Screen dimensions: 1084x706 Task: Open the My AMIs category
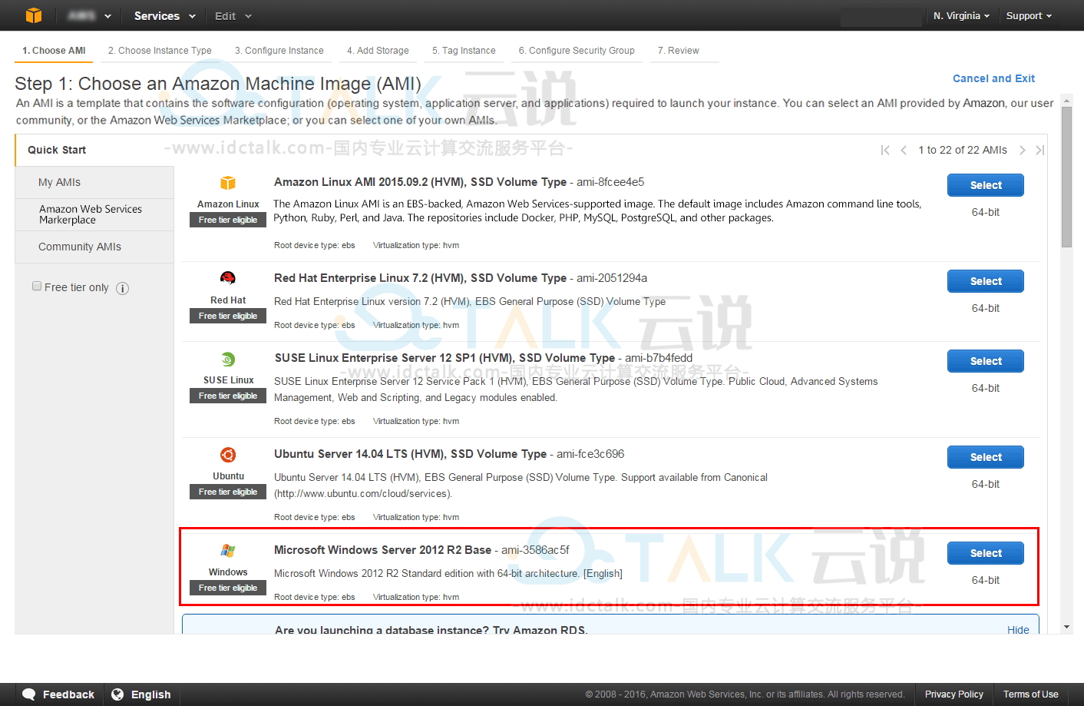tap(94, 182)
